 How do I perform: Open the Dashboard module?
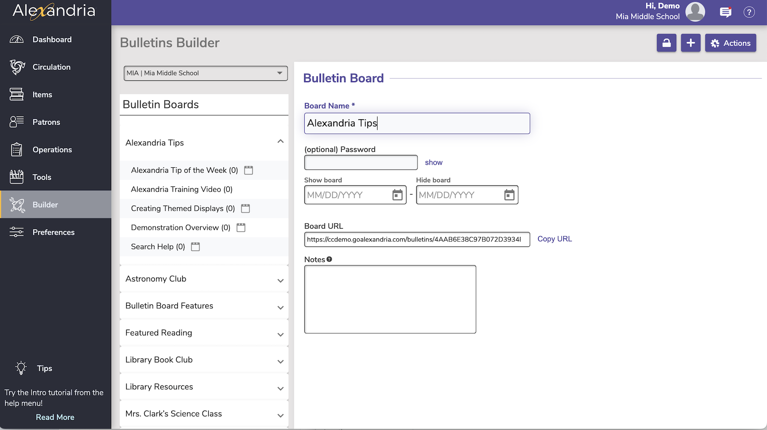pyautogui.click(x=52, y=39)
